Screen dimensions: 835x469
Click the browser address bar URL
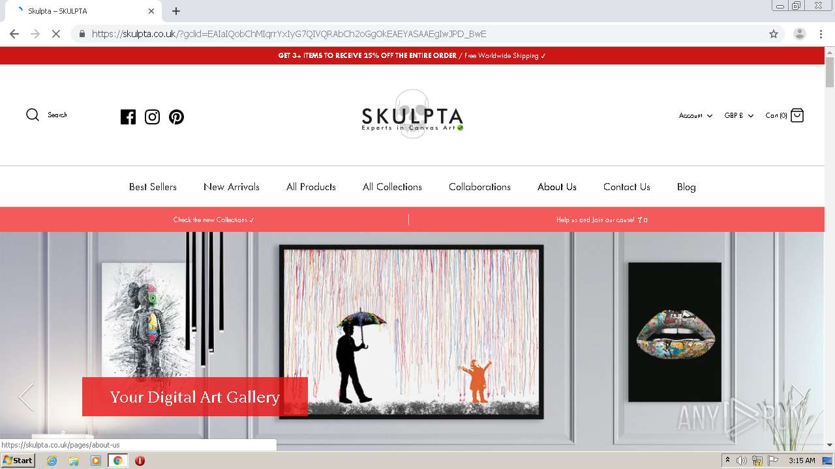pos(289,34)
